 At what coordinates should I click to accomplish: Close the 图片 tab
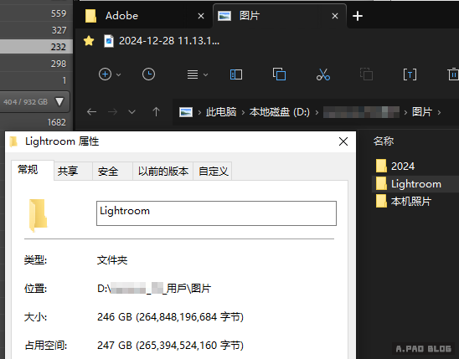335,16
